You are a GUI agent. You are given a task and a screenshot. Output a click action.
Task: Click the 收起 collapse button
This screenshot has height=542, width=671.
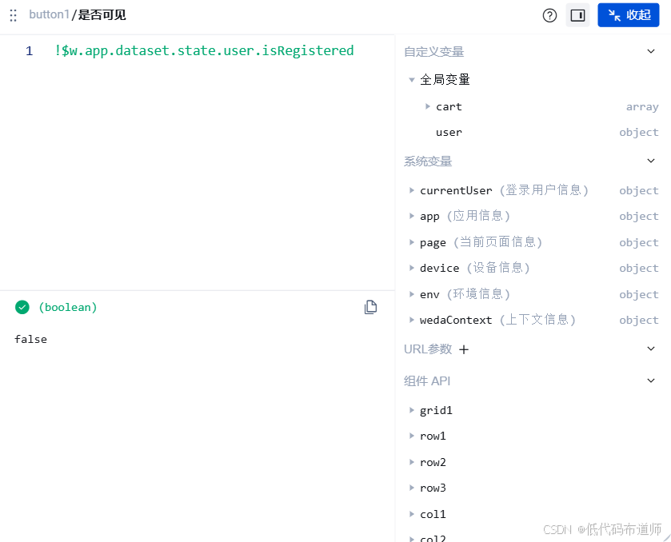tap(628, 15)
